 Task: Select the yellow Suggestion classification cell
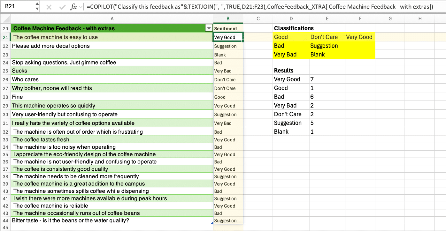tap(324, 46)
